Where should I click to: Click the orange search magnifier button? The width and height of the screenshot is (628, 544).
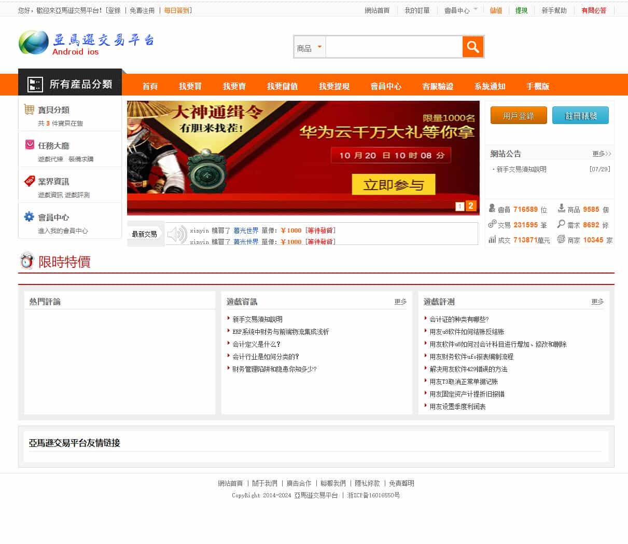[472, 47]
